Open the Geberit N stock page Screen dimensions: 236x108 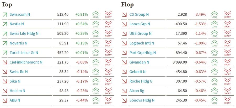137,72
